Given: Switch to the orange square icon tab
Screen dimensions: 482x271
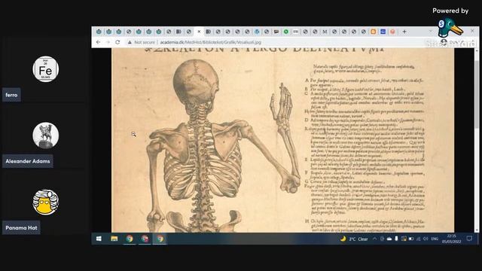Looking at the screenshot, I should click(374, 32).
